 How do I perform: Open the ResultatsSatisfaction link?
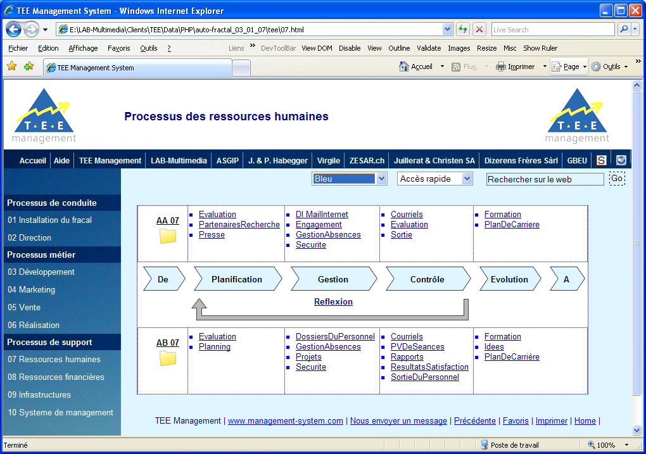429,367
